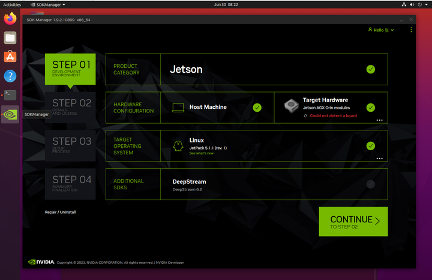The image size is (432, 280).
Task: Open the three-dot menu at top right
Action: click(x=411, y=29)
